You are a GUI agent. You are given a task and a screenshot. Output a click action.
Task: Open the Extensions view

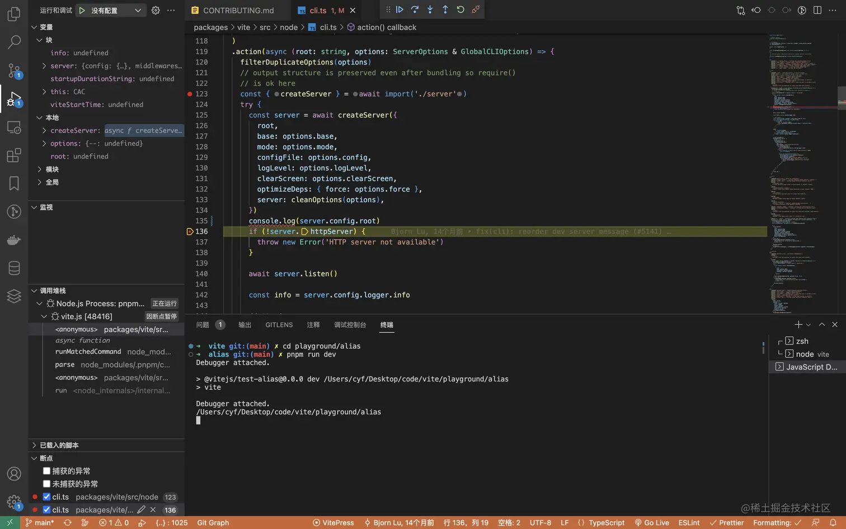14,155
